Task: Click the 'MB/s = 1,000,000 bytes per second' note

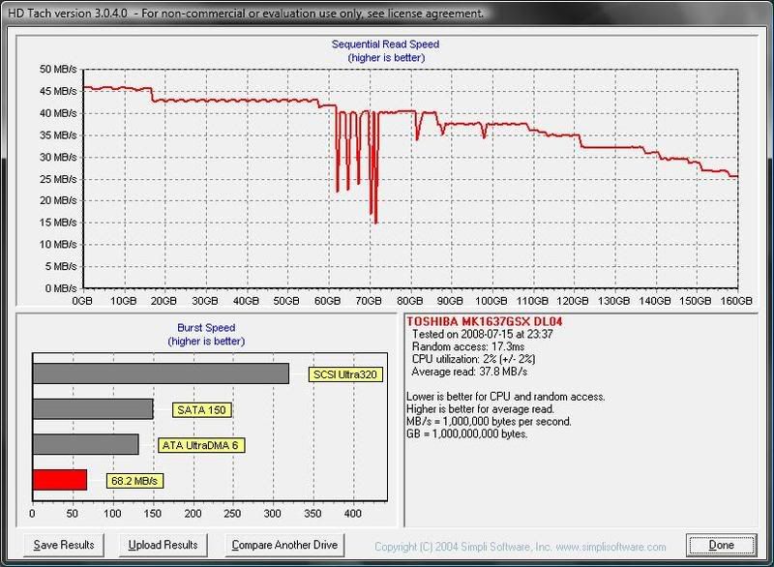Action: [x=489, y=422]
